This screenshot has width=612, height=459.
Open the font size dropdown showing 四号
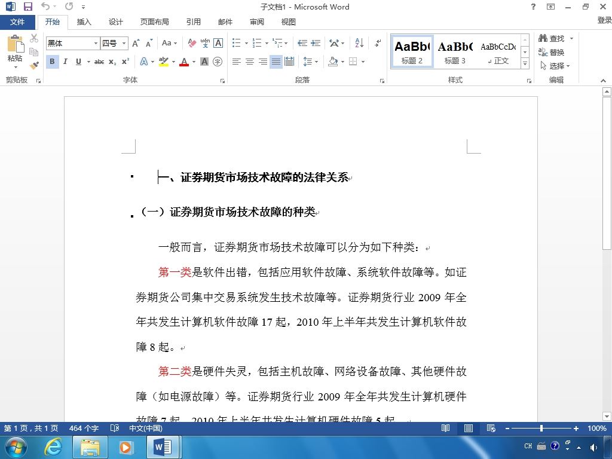coord(124,43)
